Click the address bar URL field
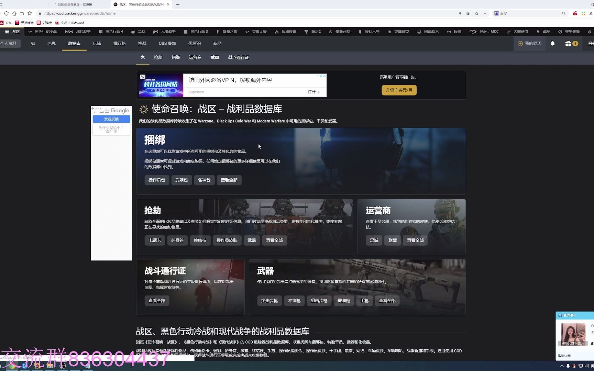 pyautogui.click(x=247, y=13)
